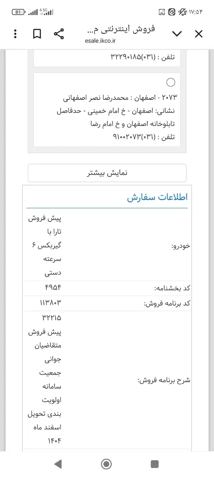The height and width of the screenshot is (477, 214).
Task: Expand more dealerships via نمایش بیشتر
Action: click(107, 172)
